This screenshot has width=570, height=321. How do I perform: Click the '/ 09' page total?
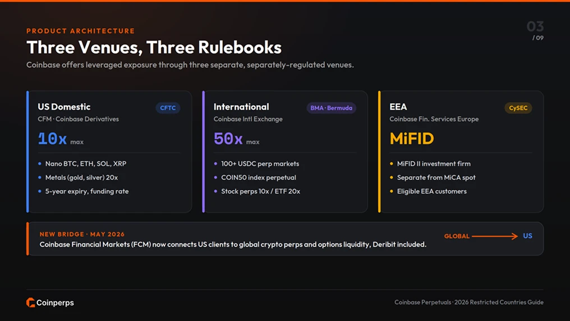point(538,38)
